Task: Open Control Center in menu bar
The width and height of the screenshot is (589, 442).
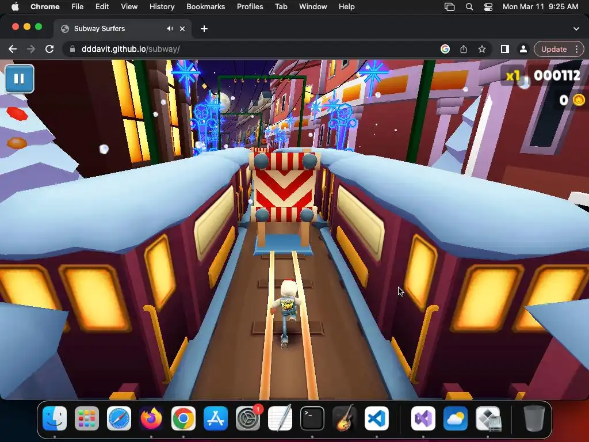Action: coord(488,6)
